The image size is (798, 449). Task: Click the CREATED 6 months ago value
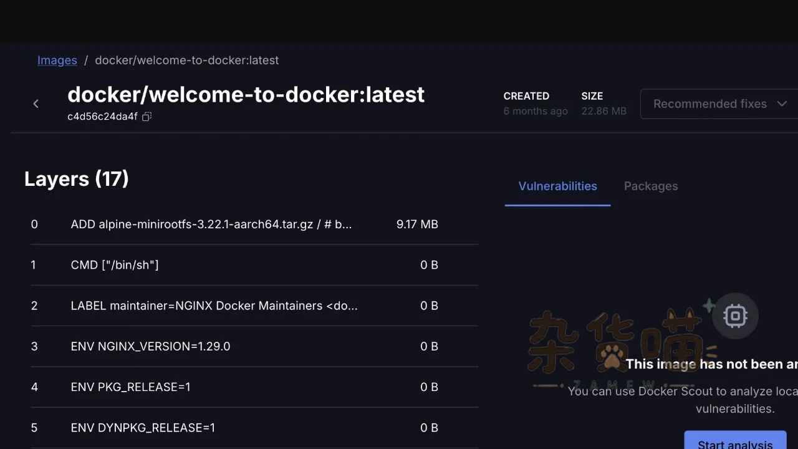(536, 111)
